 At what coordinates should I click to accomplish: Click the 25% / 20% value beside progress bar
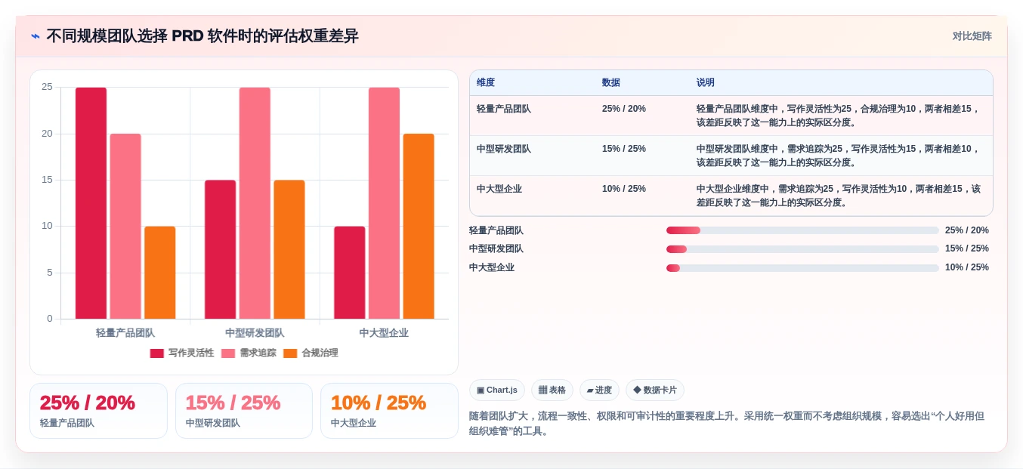point(967,230)
